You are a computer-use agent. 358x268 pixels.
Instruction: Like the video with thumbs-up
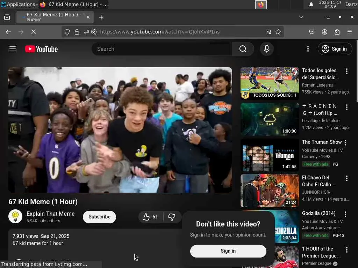(150, 217)
